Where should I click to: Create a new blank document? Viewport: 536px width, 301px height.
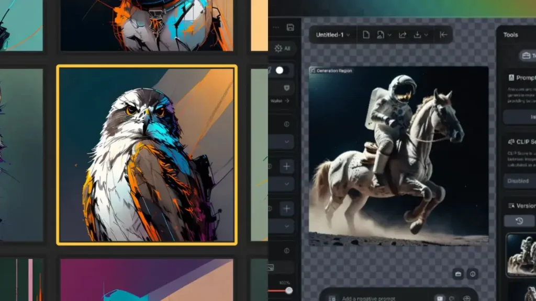point(366,34)
